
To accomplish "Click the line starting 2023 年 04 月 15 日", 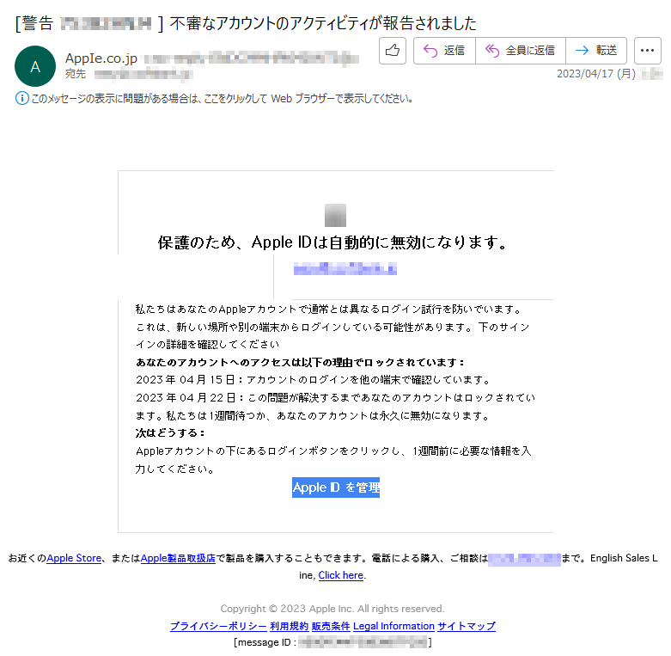I will [x=314, y=380].
